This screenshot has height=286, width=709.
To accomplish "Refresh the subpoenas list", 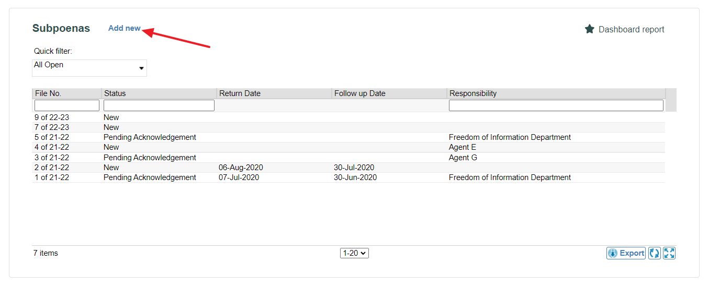I will click(x=655, y=253).
